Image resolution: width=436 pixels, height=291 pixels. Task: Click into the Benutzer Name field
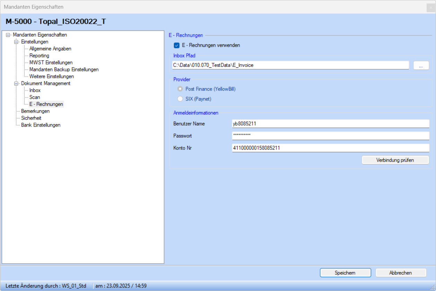[330, 124]
